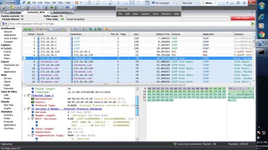
Task: Apply the filter with the green arrow
Action: 253,24
